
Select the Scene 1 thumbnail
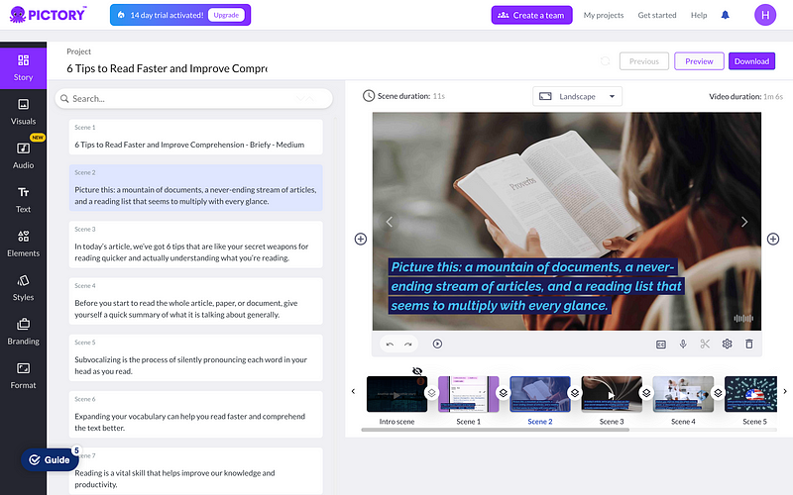468,394
